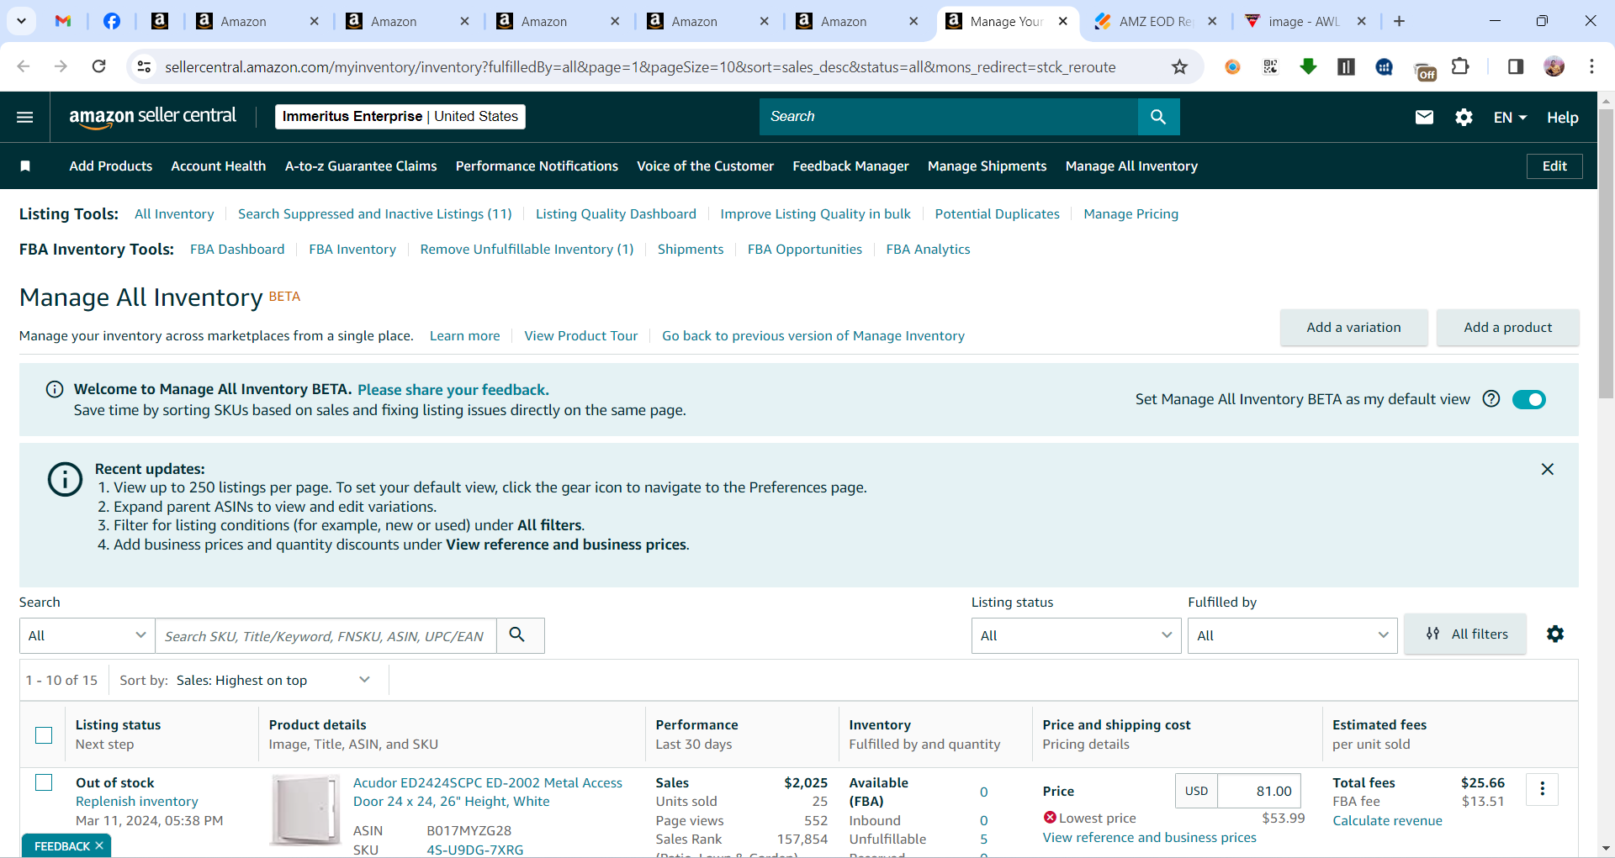Bookmark this page with the star icon

[1180, 67]
